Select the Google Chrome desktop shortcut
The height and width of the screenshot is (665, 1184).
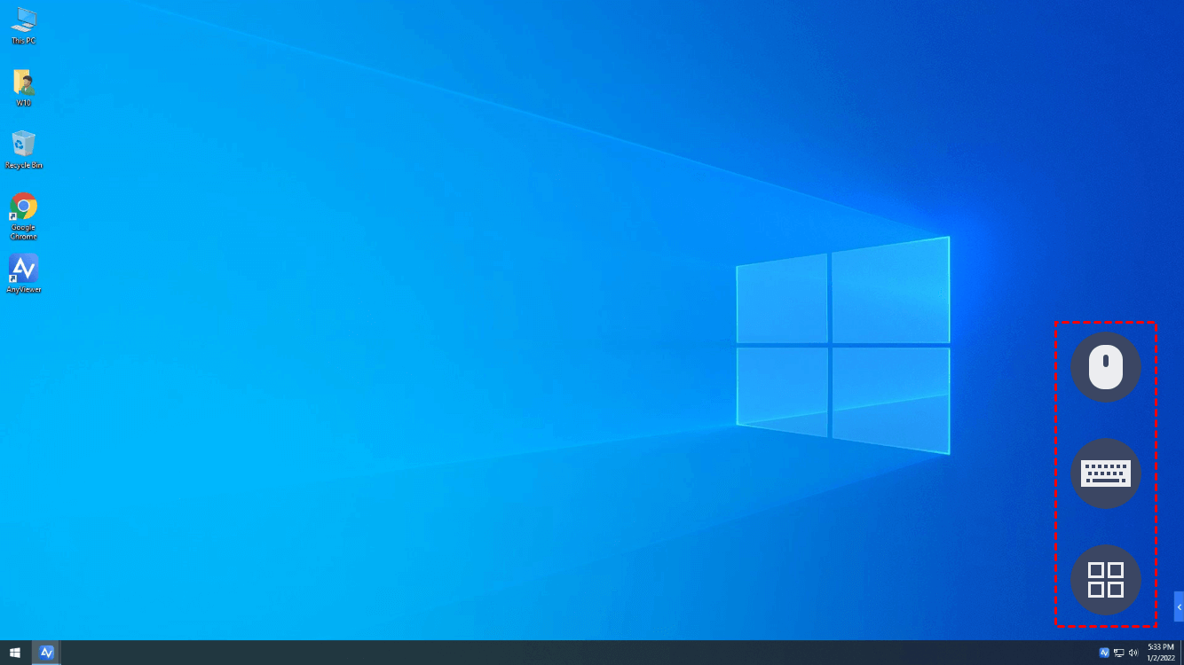click(x=24, y=215)
